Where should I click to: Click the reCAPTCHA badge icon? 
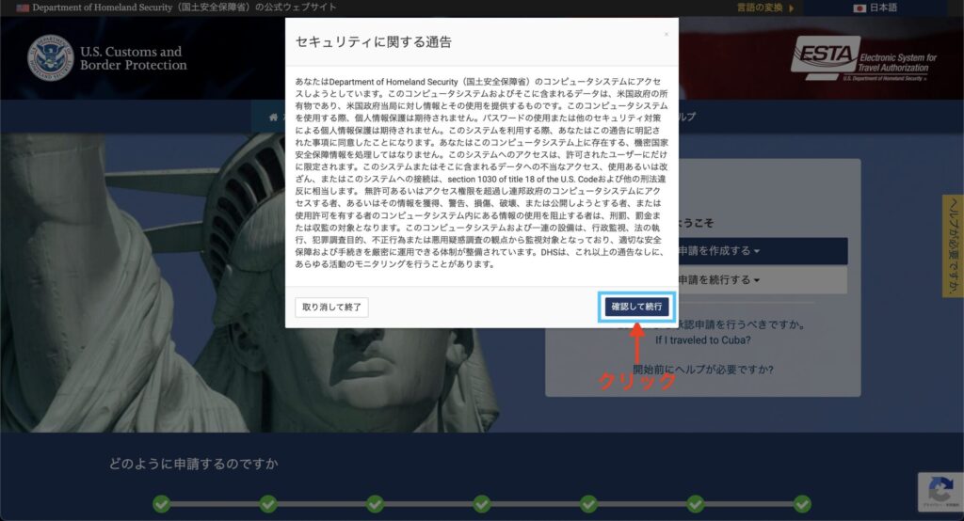(x=940, y=491)
